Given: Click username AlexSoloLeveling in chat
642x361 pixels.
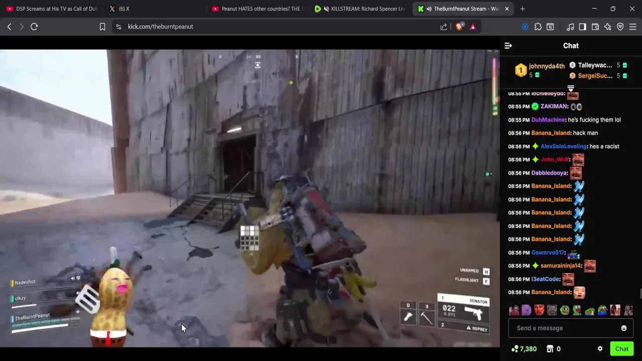Looking at the screenshot, I should click(563, 146).
